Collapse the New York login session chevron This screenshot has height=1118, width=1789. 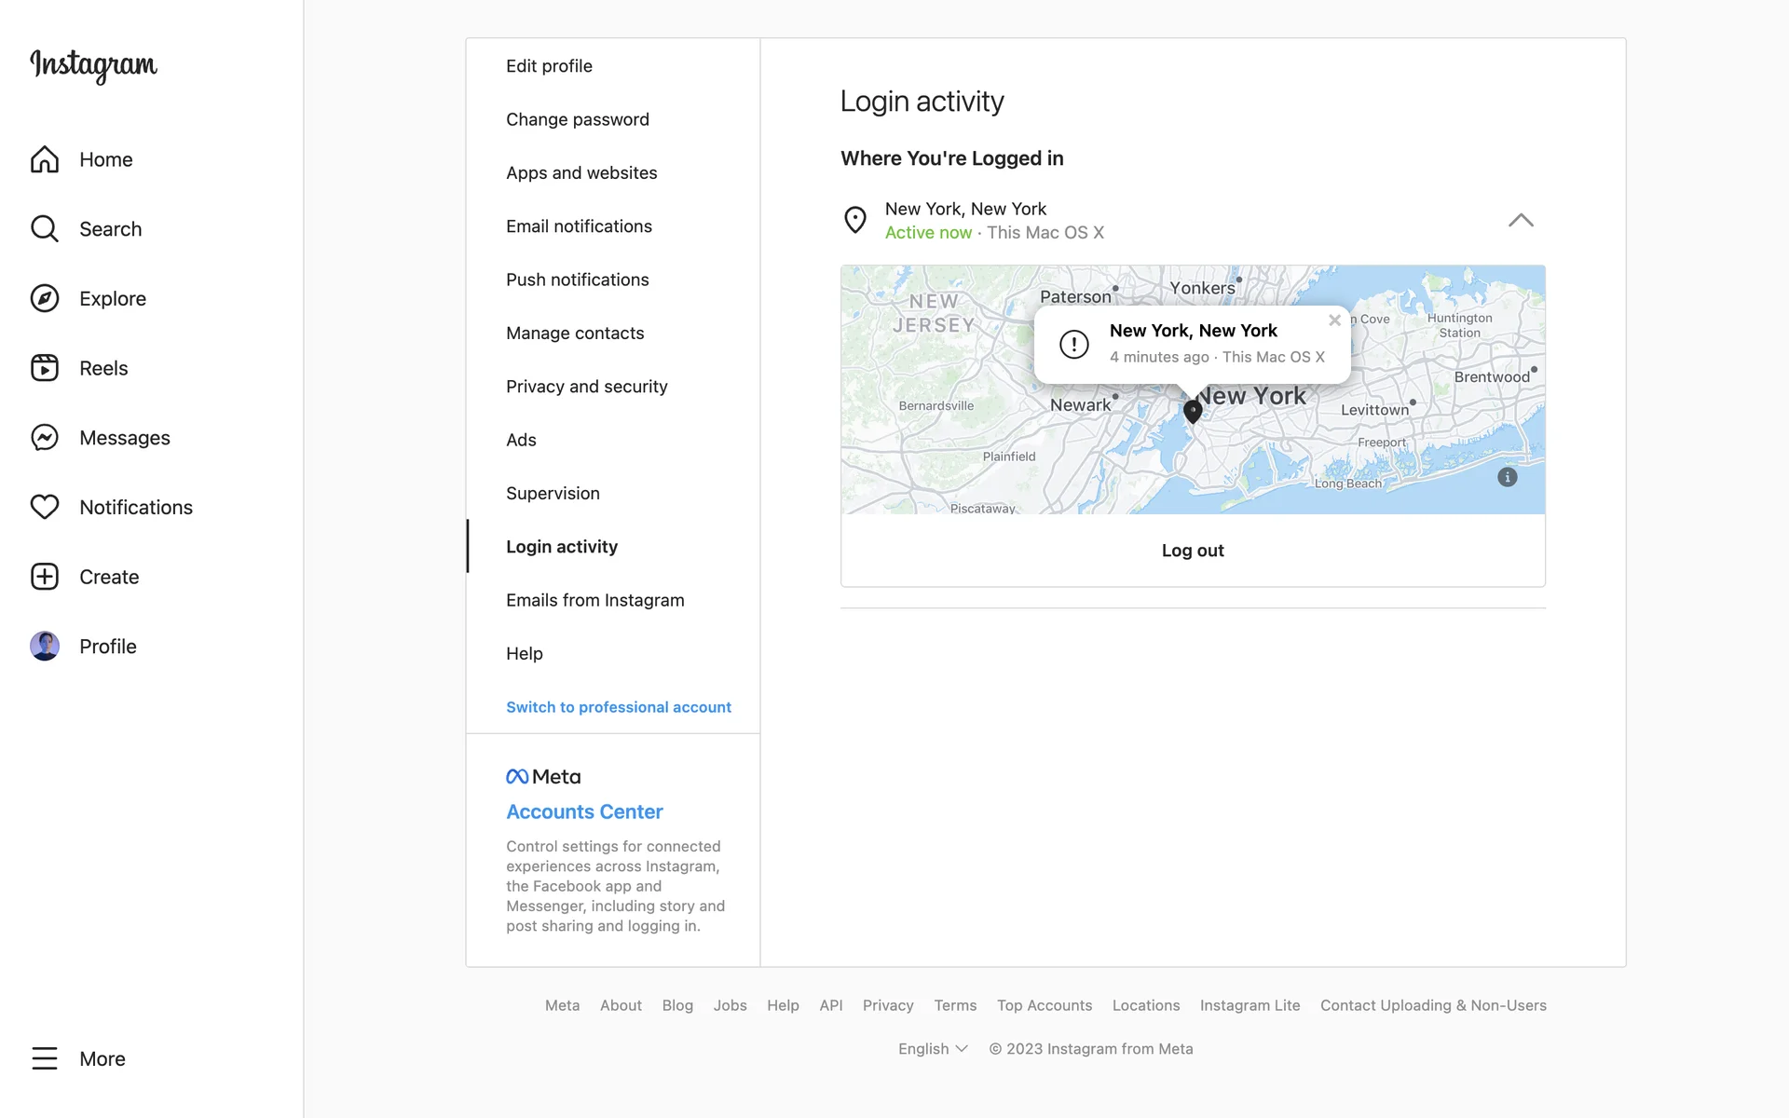[x=1520, y=221]
